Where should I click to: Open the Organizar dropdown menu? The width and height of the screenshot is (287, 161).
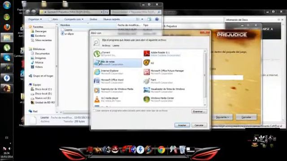[35, 19]
